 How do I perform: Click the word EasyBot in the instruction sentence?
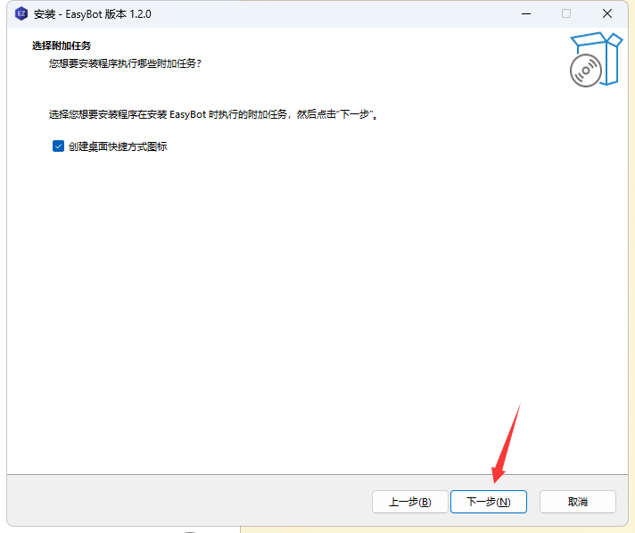188,115
